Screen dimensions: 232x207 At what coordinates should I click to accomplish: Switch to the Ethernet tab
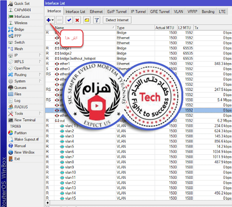96,12
